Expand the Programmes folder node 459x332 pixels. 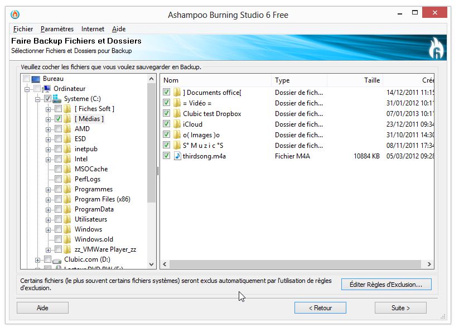pos(48,190)
